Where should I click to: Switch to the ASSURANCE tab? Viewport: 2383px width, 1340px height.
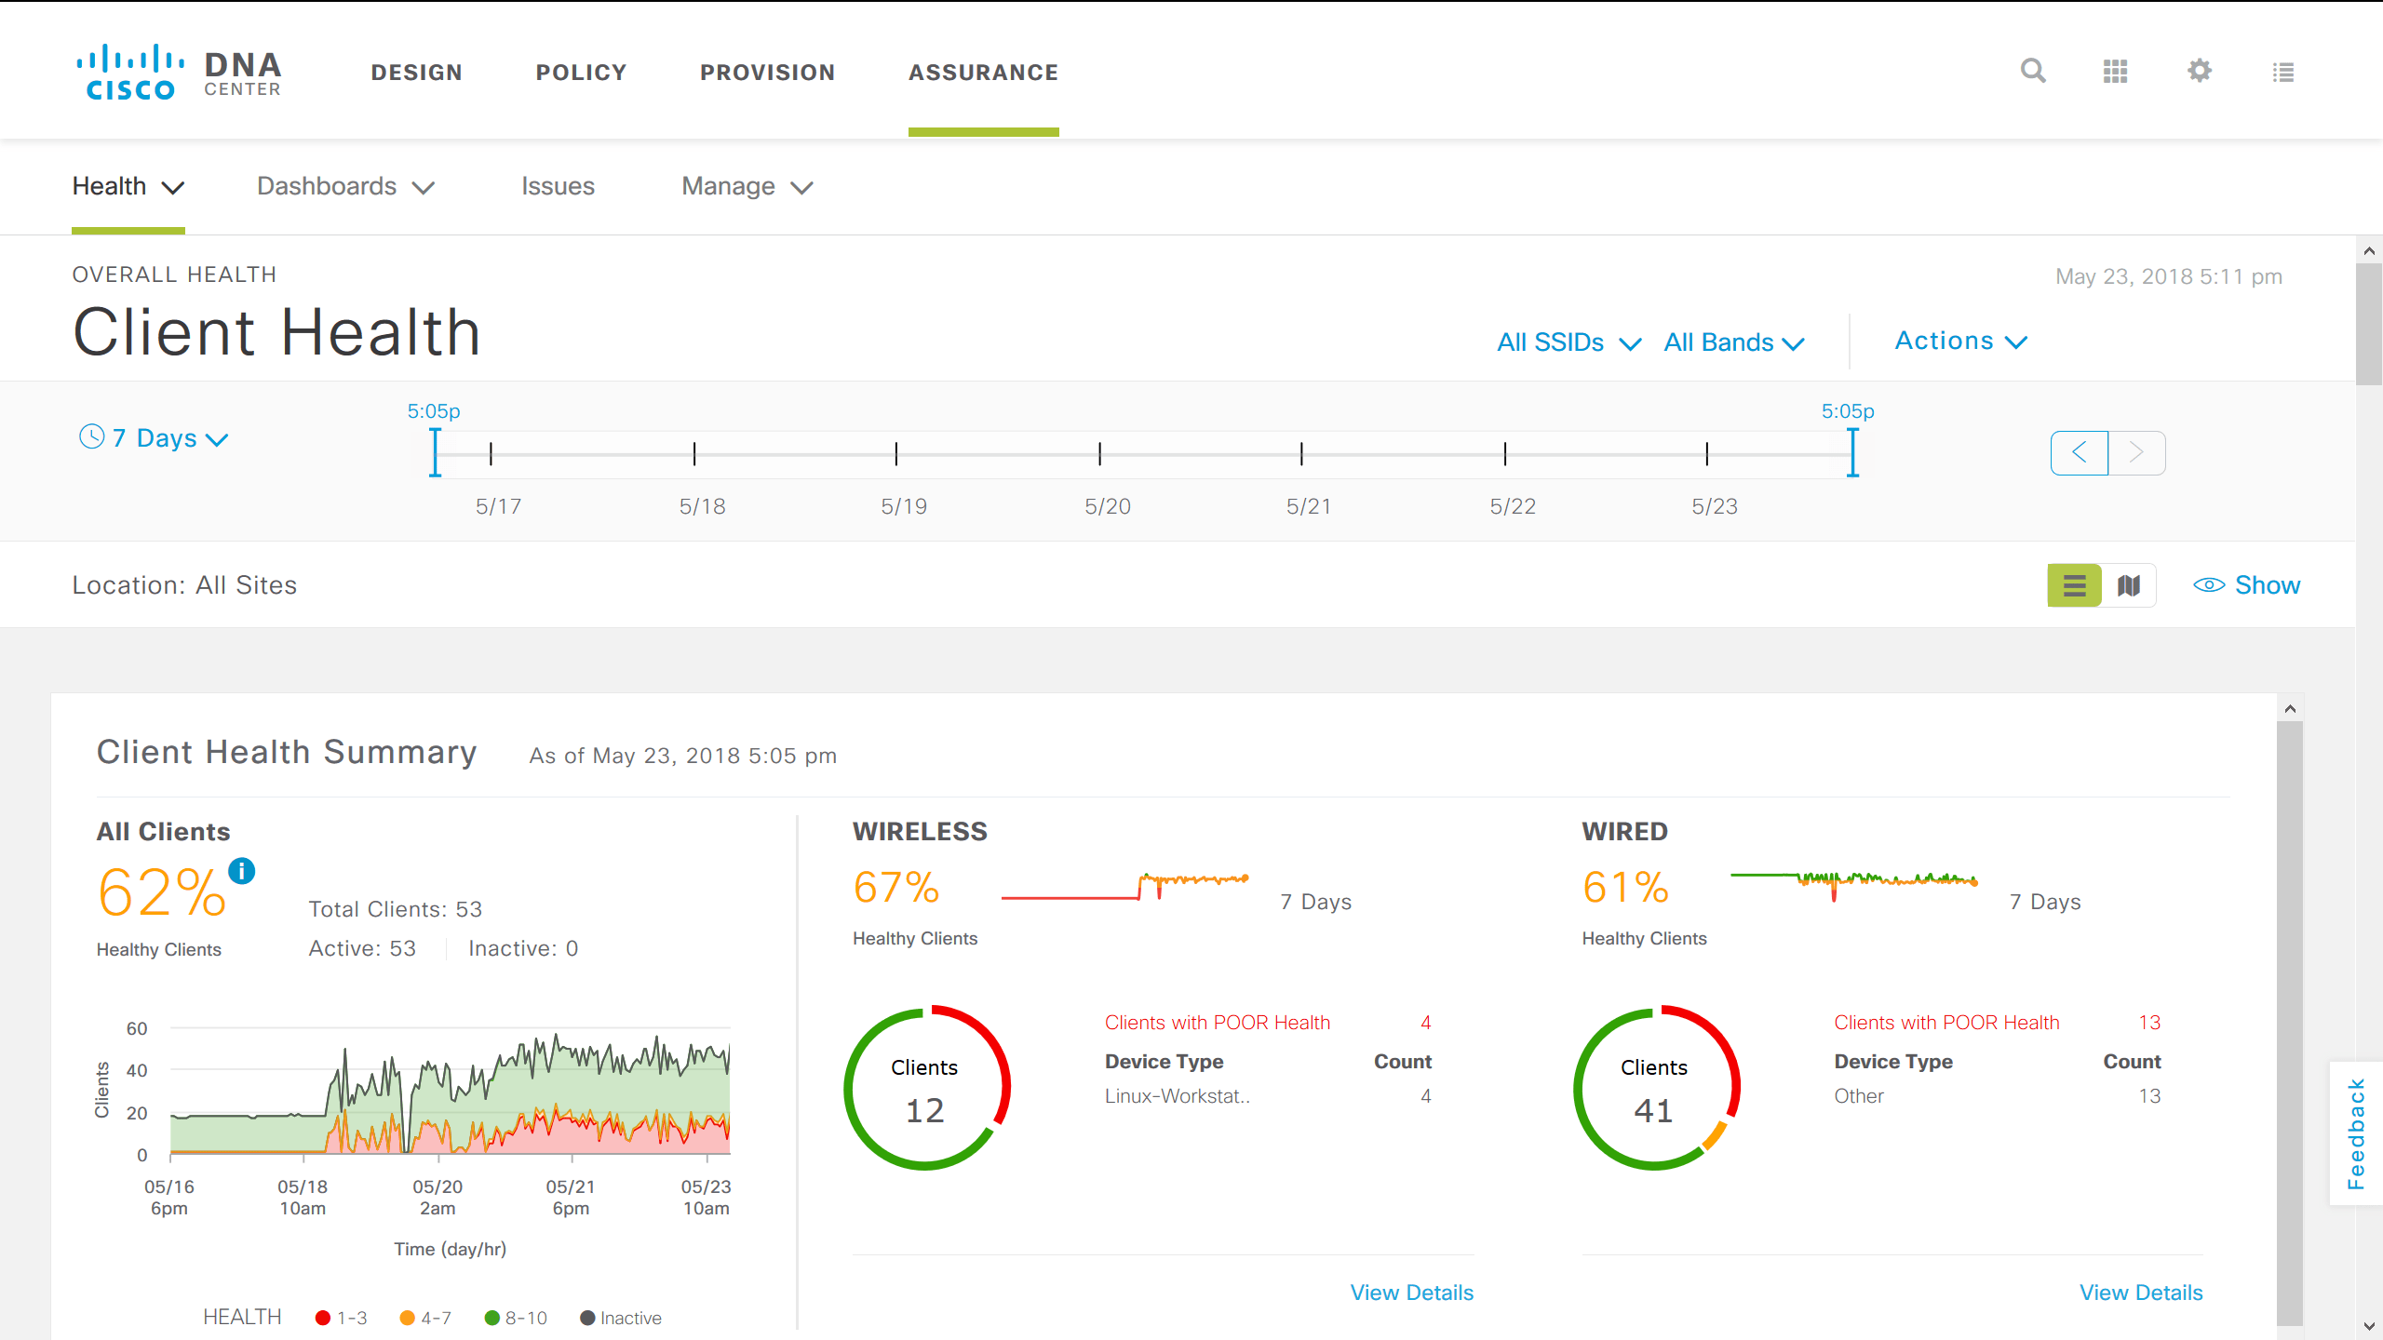(983, 72)
